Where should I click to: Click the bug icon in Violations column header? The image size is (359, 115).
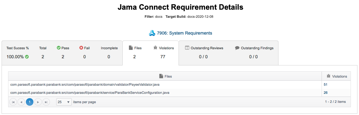click(328, 76)
